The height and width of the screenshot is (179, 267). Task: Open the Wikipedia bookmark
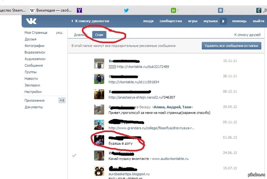[51, 10]
